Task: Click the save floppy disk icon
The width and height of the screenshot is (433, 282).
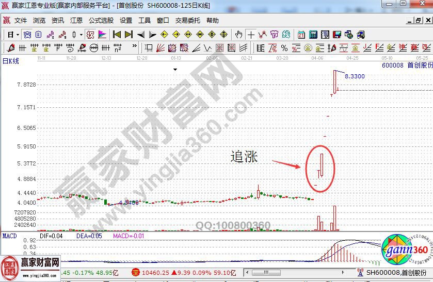Action: 337,35
